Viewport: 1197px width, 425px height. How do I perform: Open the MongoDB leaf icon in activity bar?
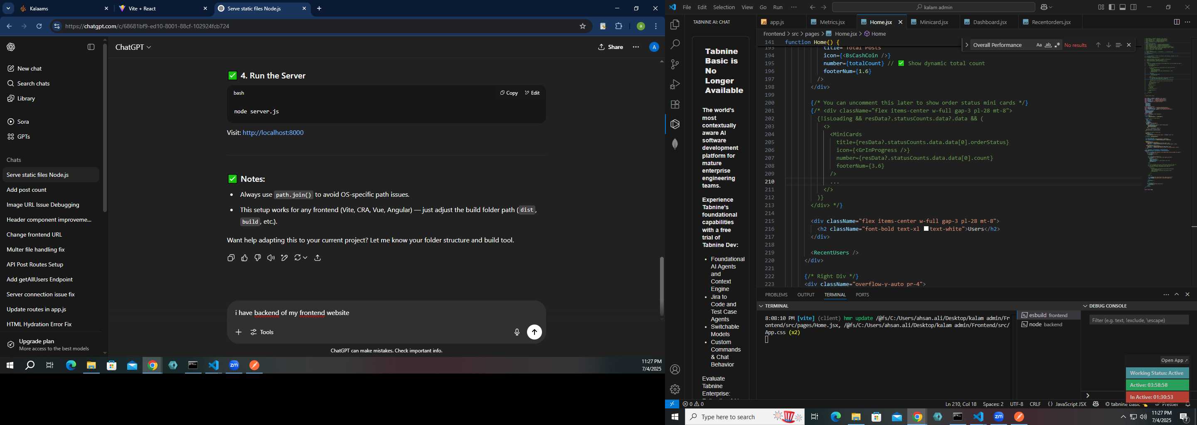click(x=675, y=144)
